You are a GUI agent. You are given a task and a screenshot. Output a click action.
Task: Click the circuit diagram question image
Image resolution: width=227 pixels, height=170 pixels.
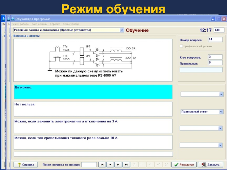[x=93, y=60]
